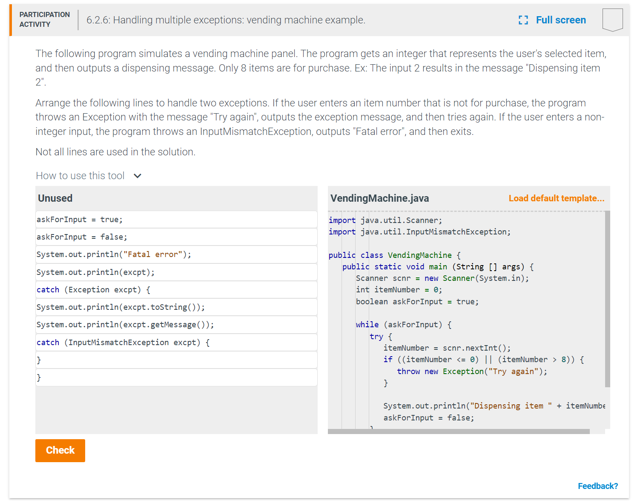This screenshot has height=503, width=643.
Task: Click 'boolean askForInput = true;' line
Action: (x=417, y=302)
